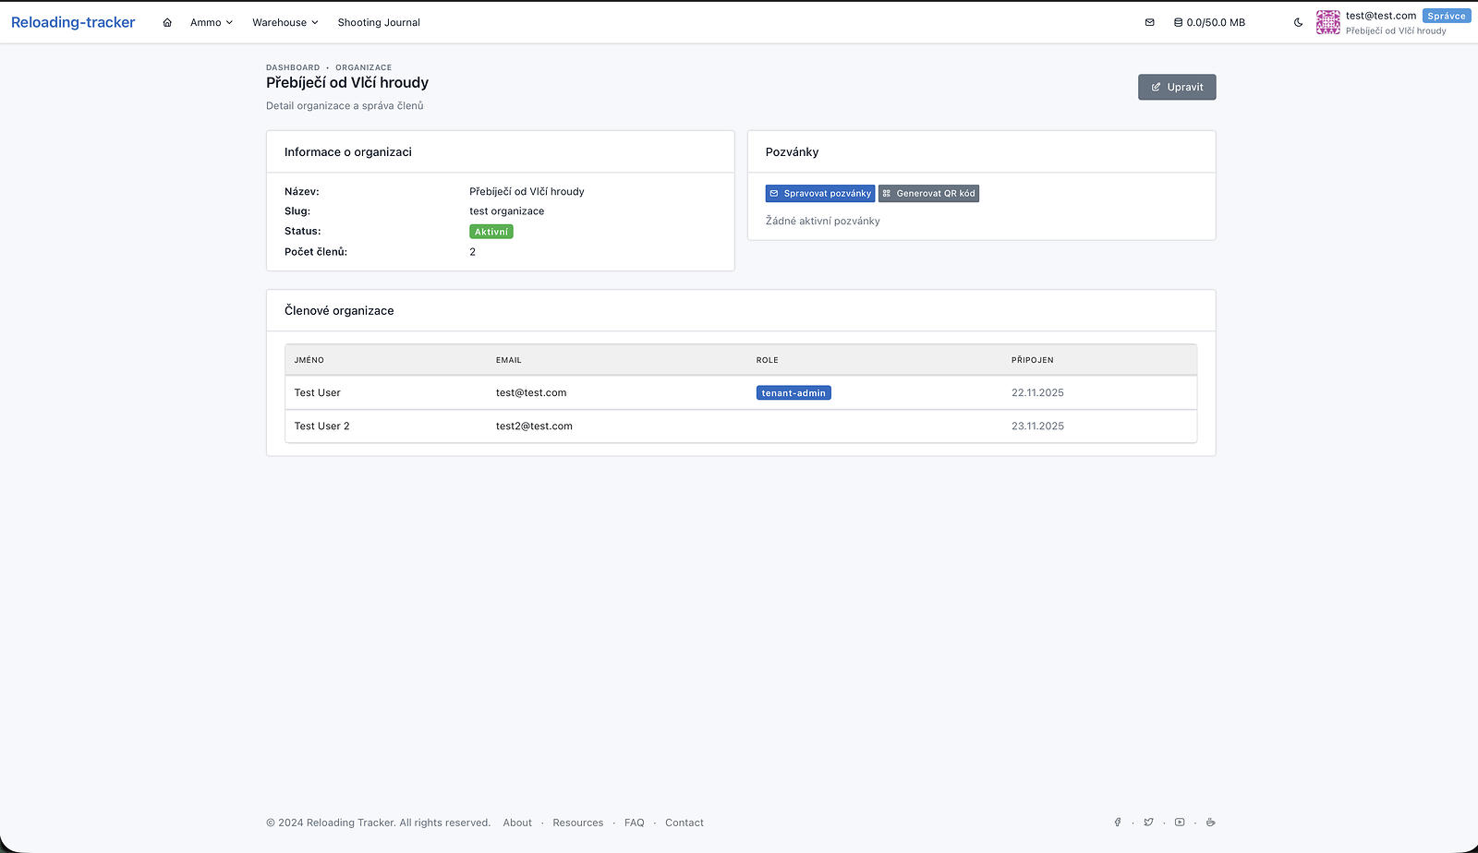Open the About footer link

click(x=517, y=823)
